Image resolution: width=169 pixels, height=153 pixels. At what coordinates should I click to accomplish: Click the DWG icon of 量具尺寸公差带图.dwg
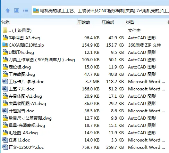5,118
